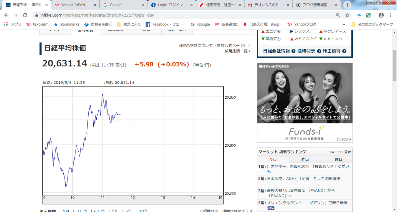Close the ラオックスの件 Gmail tab

pyautogui.click(x=288, y=5)
